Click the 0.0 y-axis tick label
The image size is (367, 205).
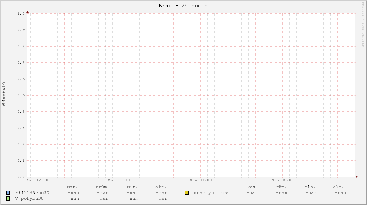coord(21,177)
